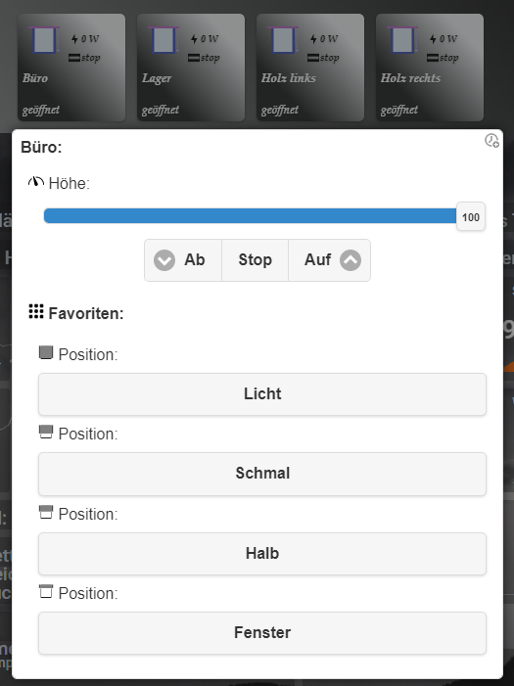
Task: Click the fully closed shutter icon above Licht
Action: [46, 352]
